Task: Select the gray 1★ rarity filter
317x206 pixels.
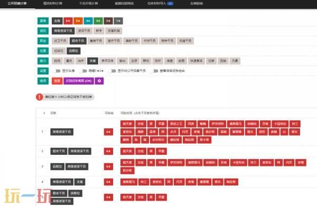Action: pos(118,21)
